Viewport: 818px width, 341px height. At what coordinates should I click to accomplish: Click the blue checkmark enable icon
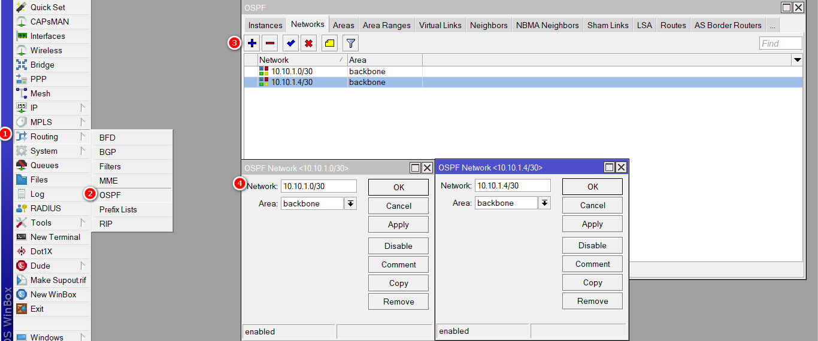tap(290, 43)
